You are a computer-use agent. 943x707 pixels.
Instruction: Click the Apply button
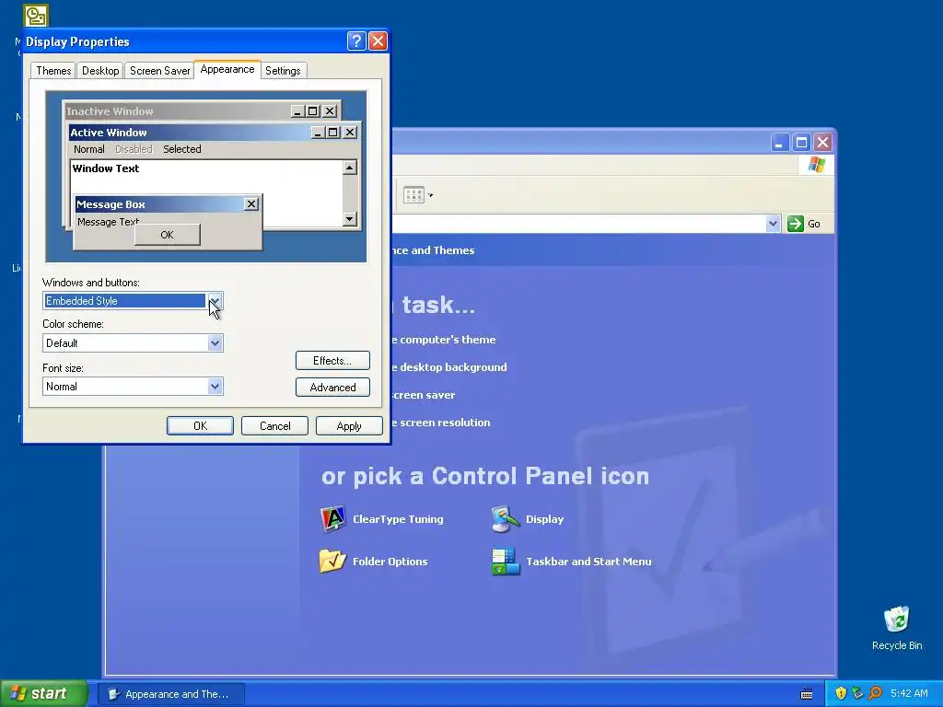point(349,425)
